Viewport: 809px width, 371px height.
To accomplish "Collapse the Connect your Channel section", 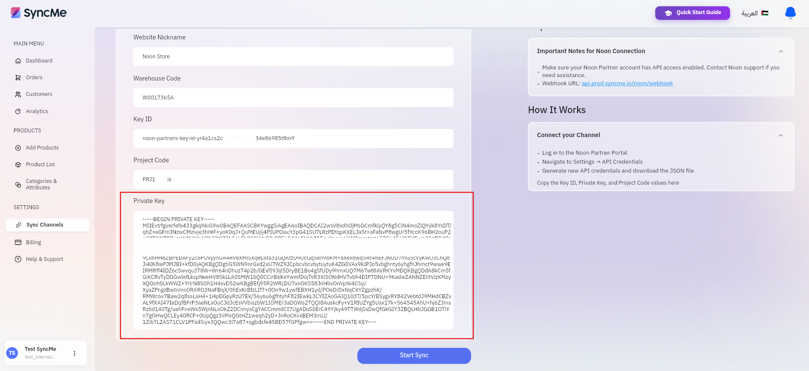I will pyautogui.click(x=781, y=135).
